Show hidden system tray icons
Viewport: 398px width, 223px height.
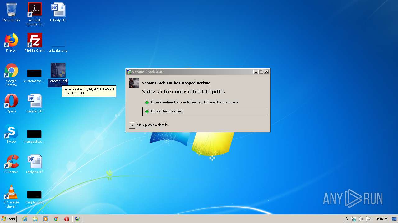pos(347,219)
